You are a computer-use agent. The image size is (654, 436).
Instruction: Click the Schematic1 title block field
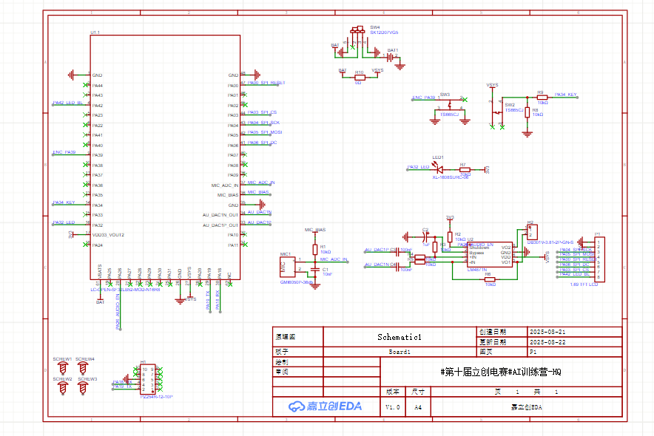[399, 337]
